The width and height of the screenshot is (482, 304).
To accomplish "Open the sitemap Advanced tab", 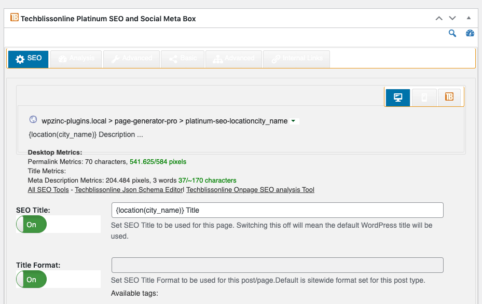I will [x=233, y=59].
